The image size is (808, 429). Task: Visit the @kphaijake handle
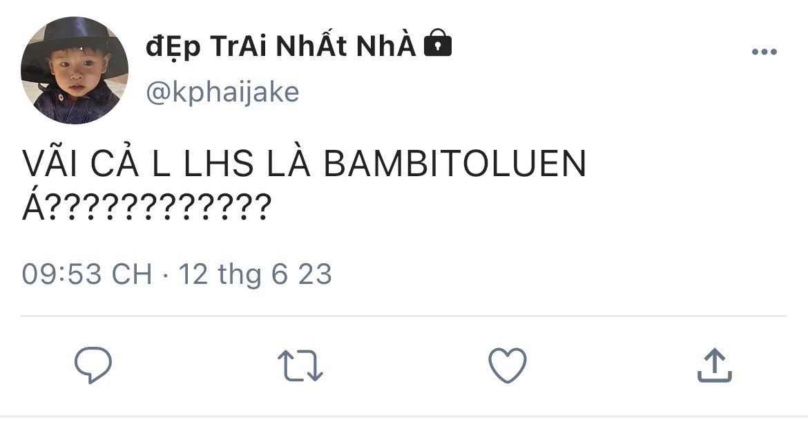click(x=222, y=93)
